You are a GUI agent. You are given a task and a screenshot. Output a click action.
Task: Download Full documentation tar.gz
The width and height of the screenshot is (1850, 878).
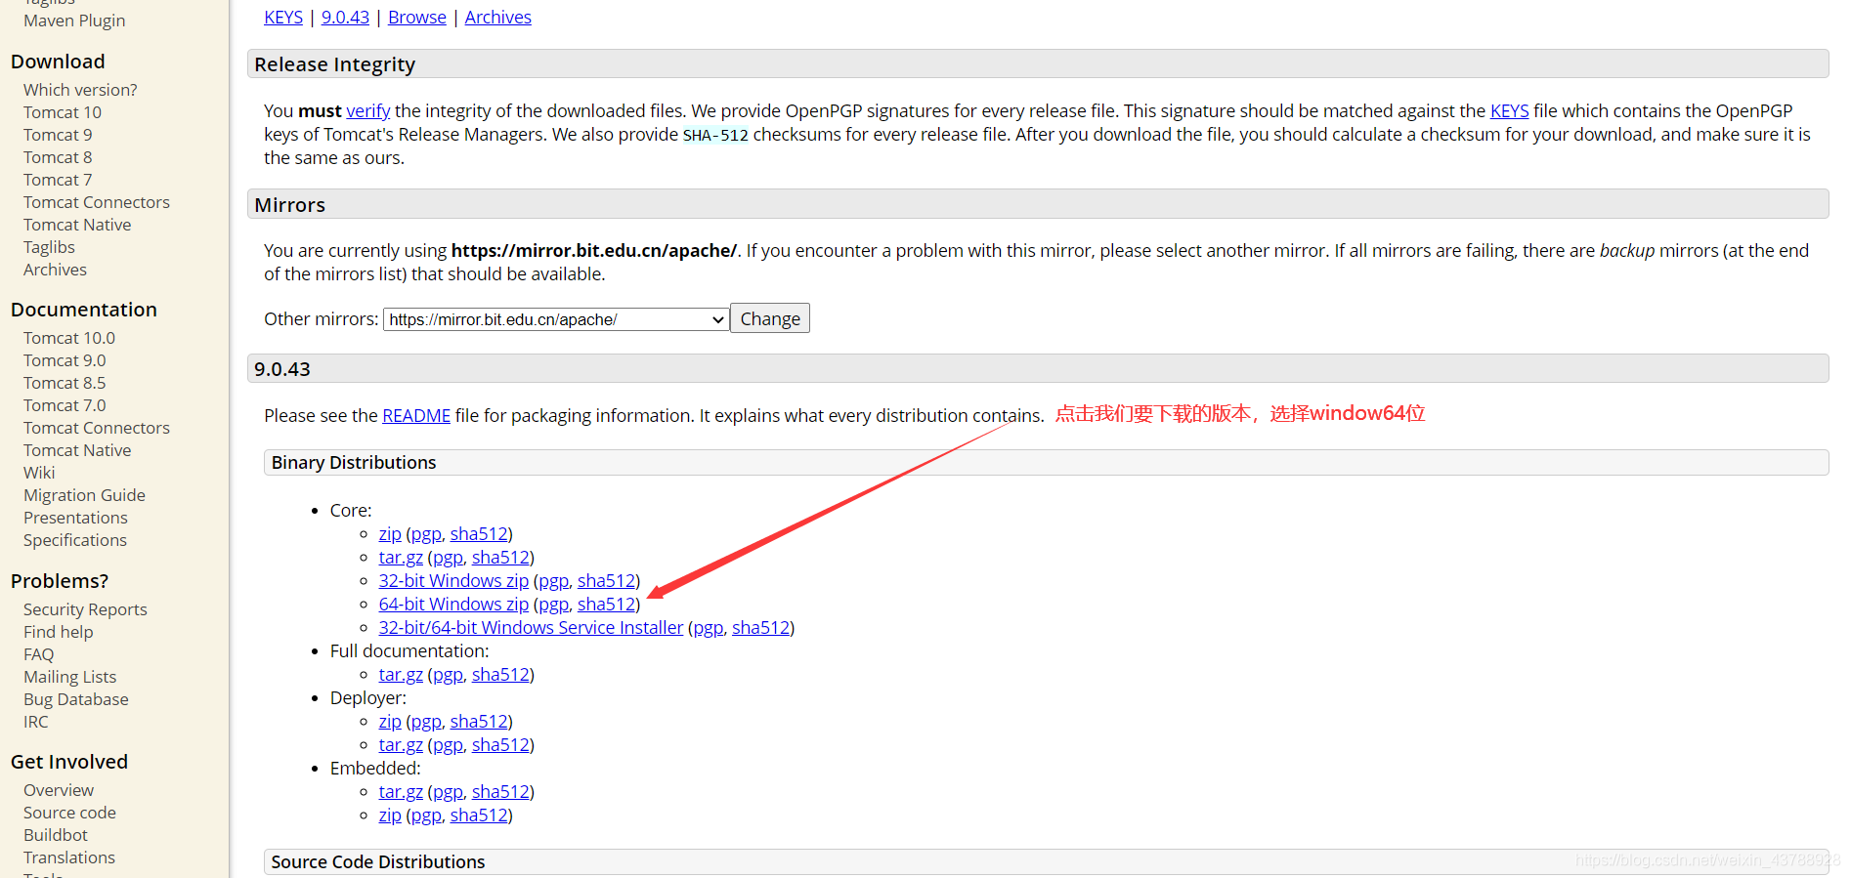point(401,675)
